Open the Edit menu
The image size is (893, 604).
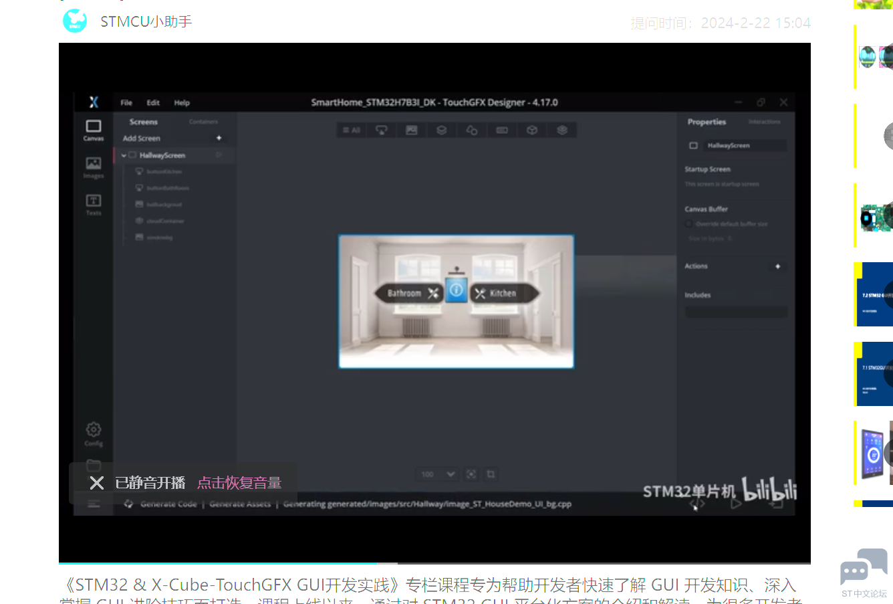click(153, 102)
